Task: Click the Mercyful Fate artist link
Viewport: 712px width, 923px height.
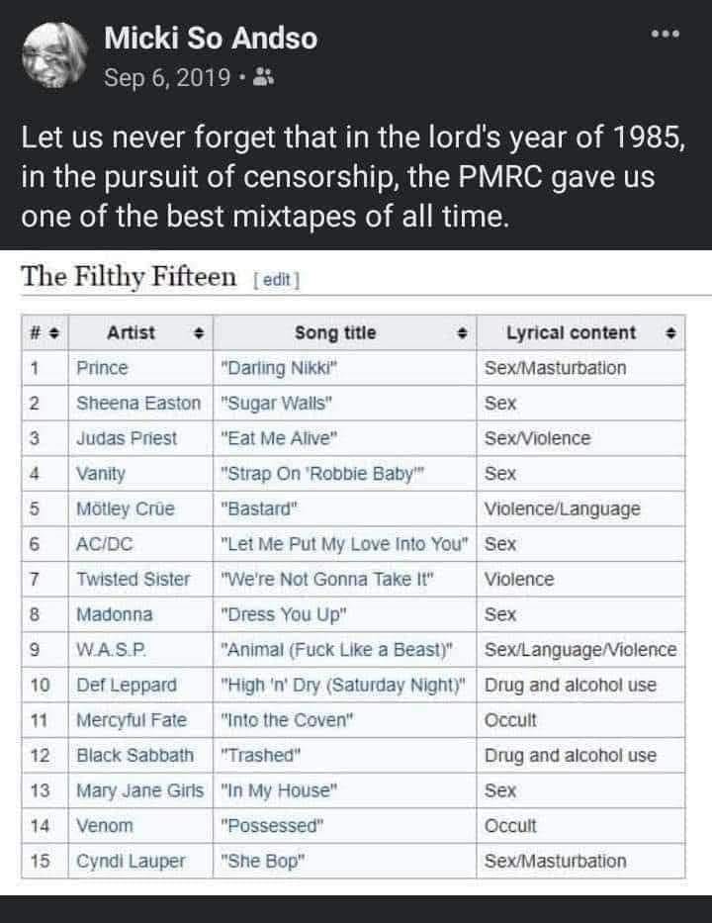Action: coord(132,720)
